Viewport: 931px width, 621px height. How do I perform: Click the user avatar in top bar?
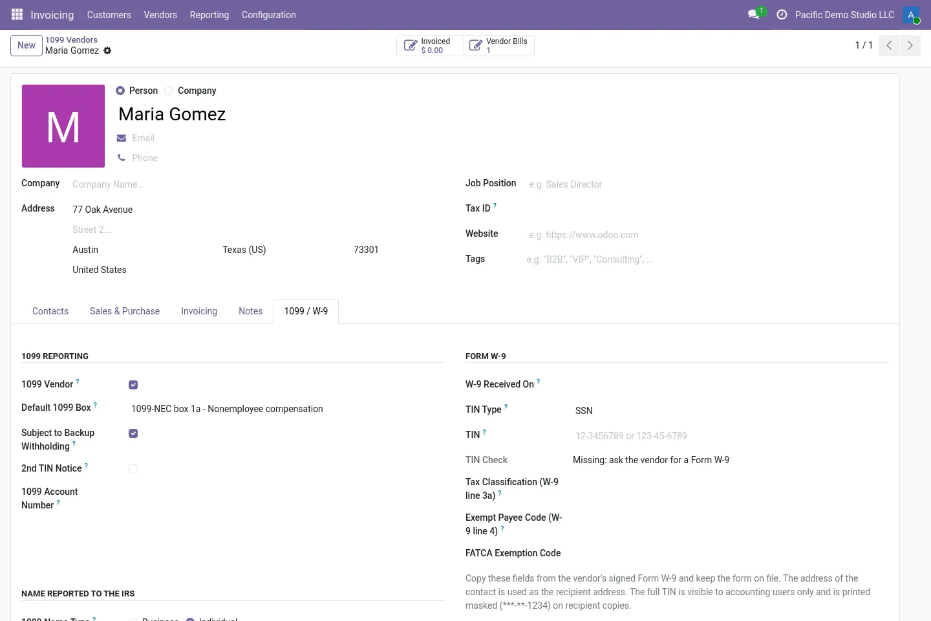tap(911, 15)
